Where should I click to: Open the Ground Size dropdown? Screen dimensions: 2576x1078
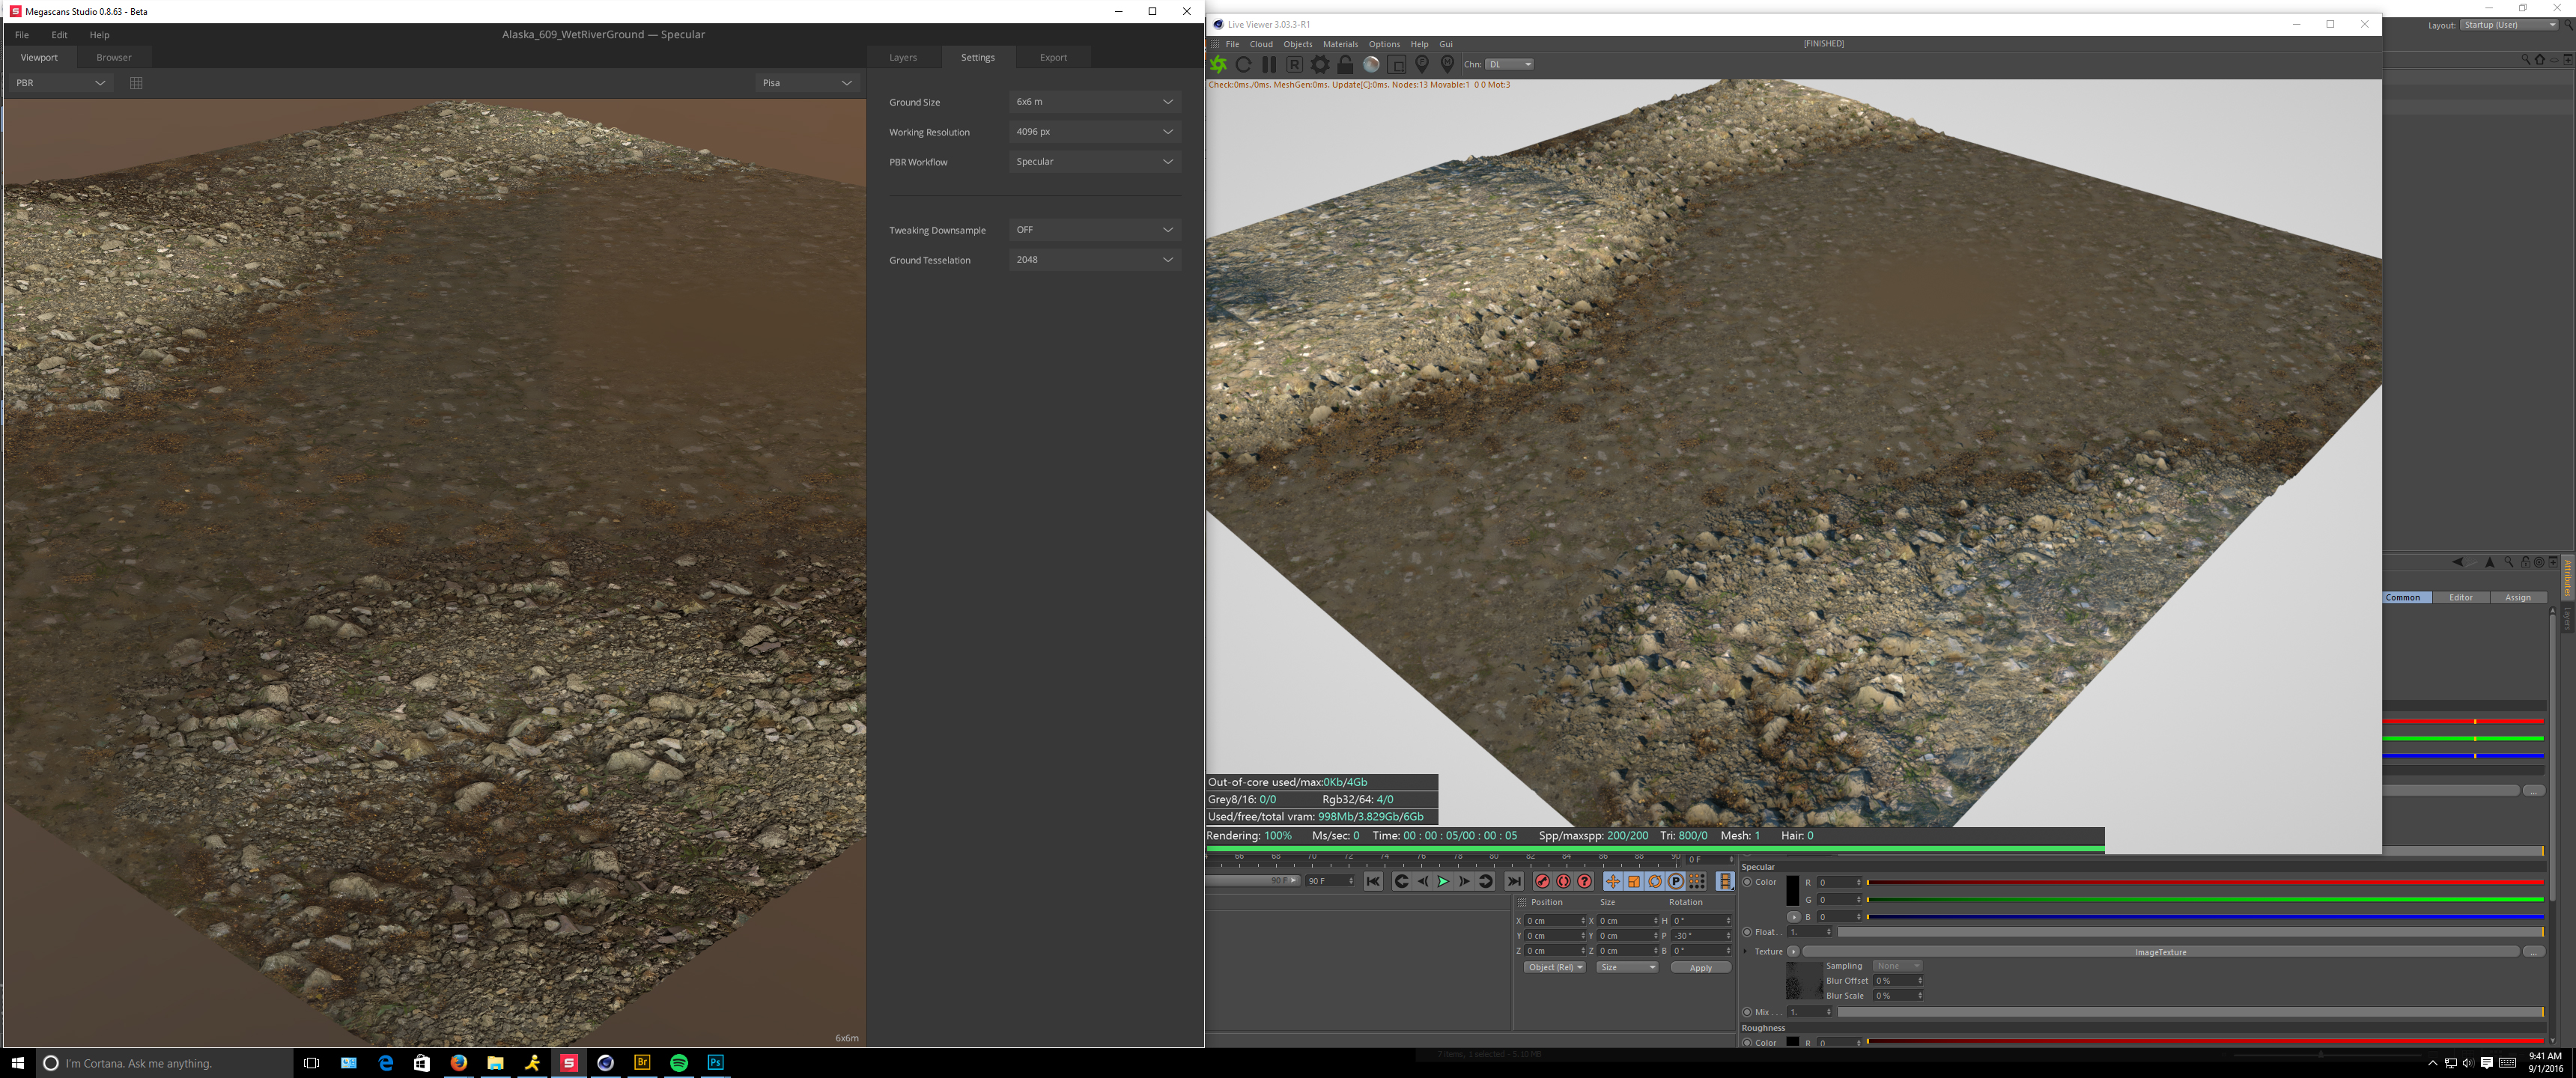[1094, 102]
